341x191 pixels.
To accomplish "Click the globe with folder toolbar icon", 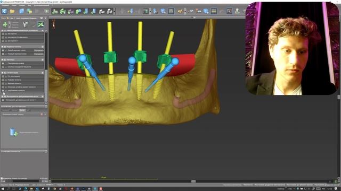I will point(29,11).
